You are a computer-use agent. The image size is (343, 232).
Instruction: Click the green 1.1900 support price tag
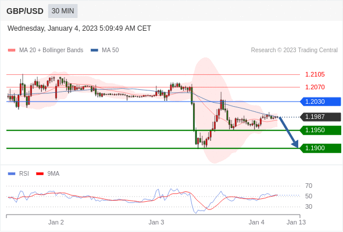pyautogui.click(x=320, y=148)
